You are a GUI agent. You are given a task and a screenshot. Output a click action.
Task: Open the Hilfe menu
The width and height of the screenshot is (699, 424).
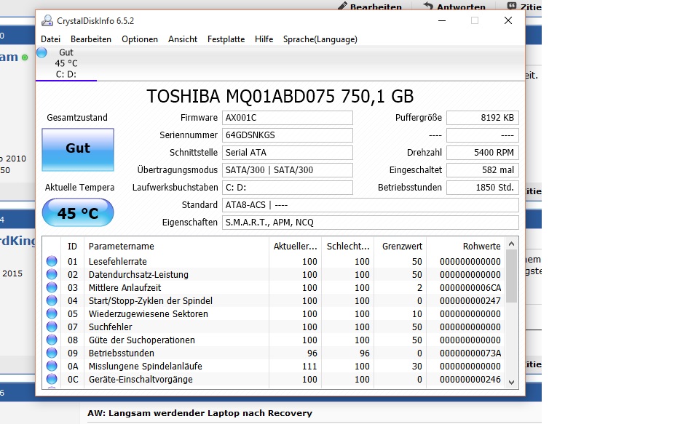[x=264, y=39]
